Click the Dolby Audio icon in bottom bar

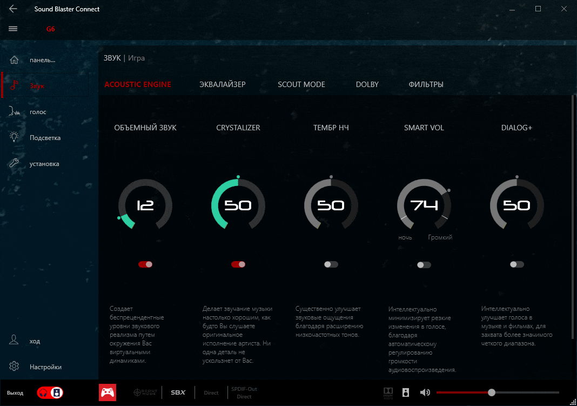(x=388, y=392)
